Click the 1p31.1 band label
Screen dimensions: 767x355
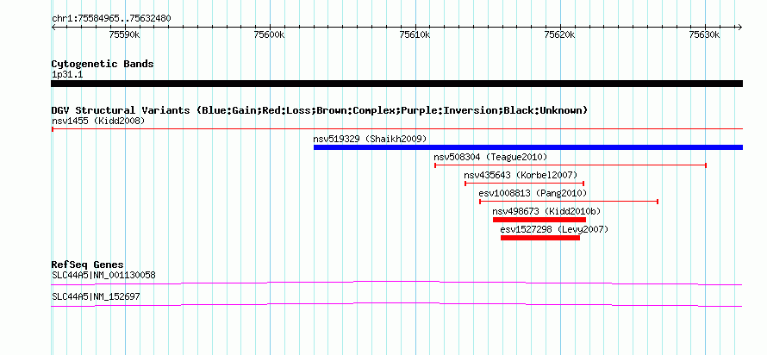coord(66,74)
